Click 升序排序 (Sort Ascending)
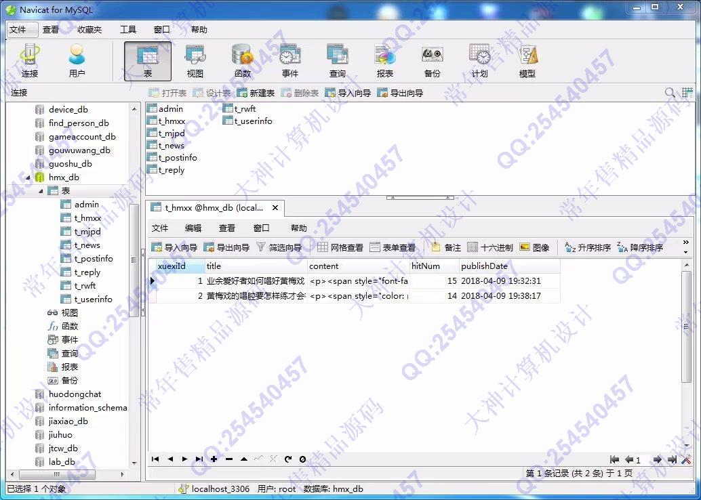This screenshot has width=701, height=500. (588, 247)
